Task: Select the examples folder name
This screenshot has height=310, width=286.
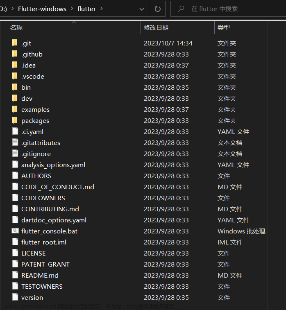Action: pos(35,110)
